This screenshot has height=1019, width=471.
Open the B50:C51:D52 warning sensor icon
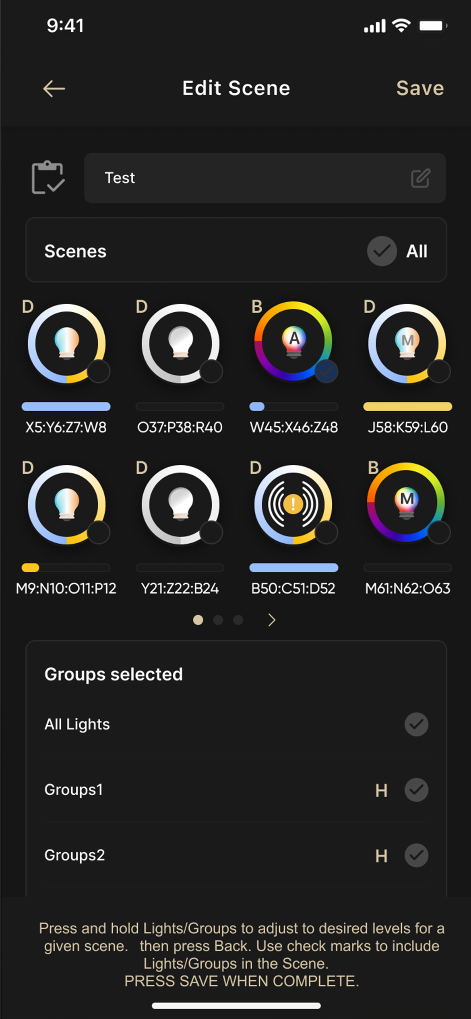click(x=293, y=504)
